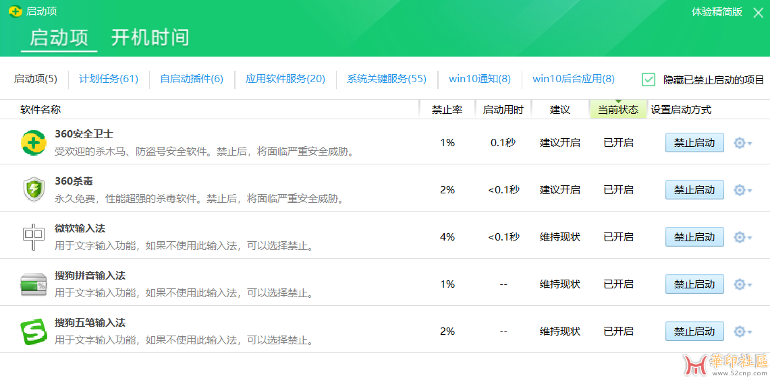Click 4% 禁止率 of 微软输入法
This screenshot has width=770, height=378.
[447, 237]
